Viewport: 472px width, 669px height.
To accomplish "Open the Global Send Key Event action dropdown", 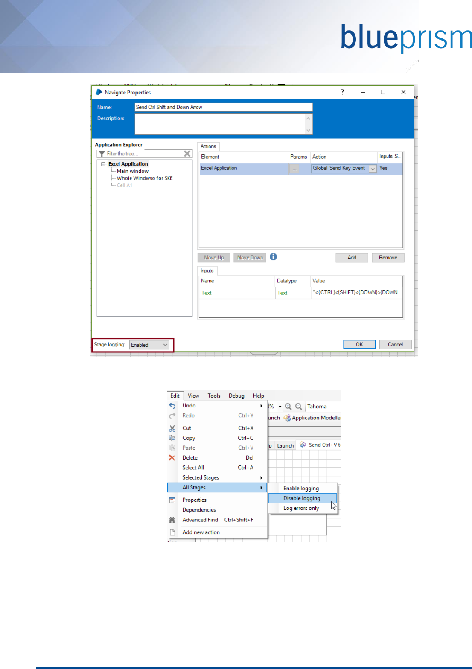I will click(x=373, y=169).
